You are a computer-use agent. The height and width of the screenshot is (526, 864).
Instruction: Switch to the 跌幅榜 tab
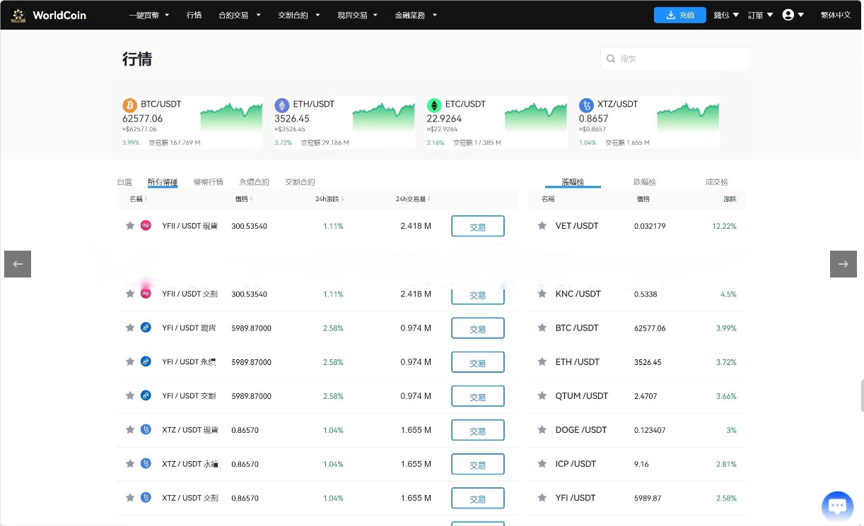click(645, 182)
